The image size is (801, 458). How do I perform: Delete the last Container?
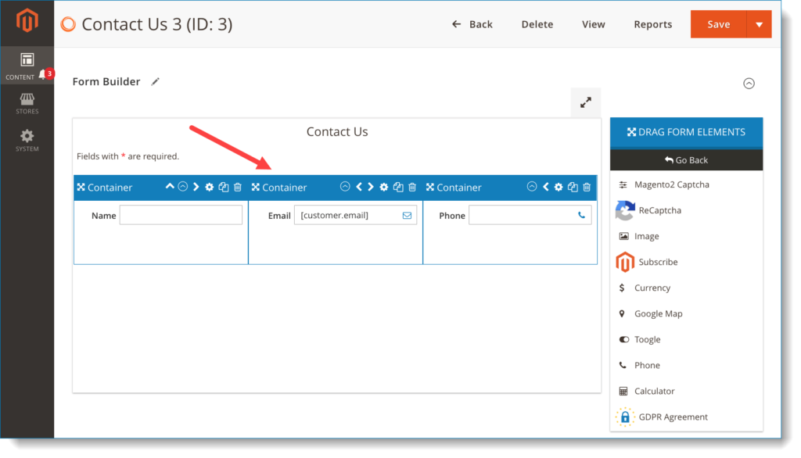pyautogui.click(x=587, y=187)
